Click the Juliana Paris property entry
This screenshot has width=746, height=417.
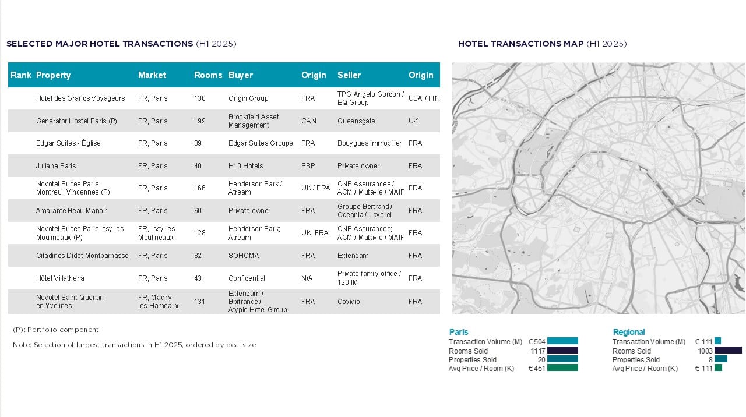click(56, 166)
